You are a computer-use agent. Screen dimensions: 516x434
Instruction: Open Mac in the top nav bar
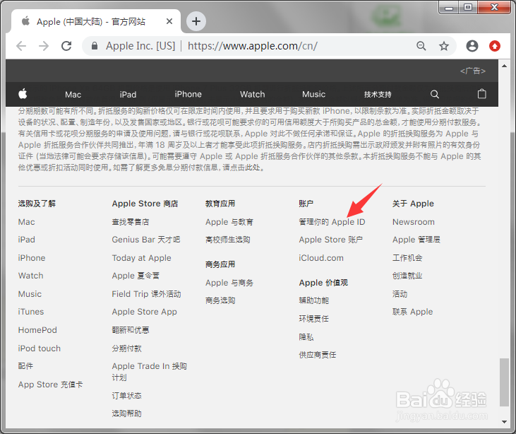point(73,95)
